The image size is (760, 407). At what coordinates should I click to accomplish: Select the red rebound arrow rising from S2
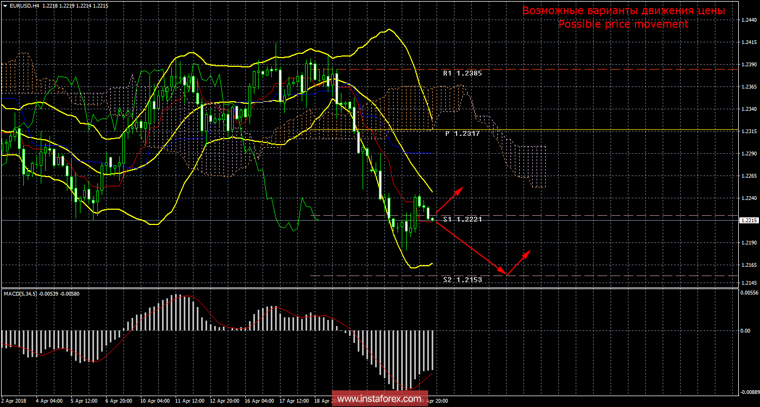(519, 262)
